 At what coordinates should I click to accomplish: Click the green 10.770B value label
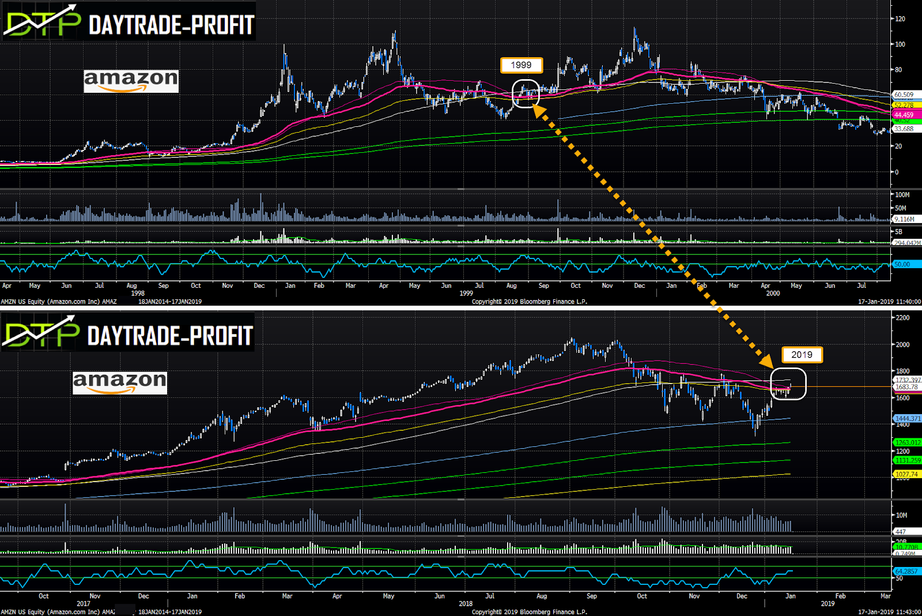[906, 547]
